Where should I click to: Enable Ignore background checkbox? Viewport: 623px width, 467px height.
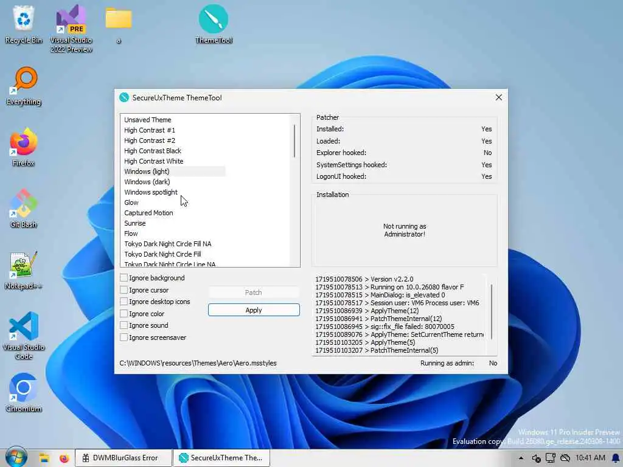tap(124, 277)
